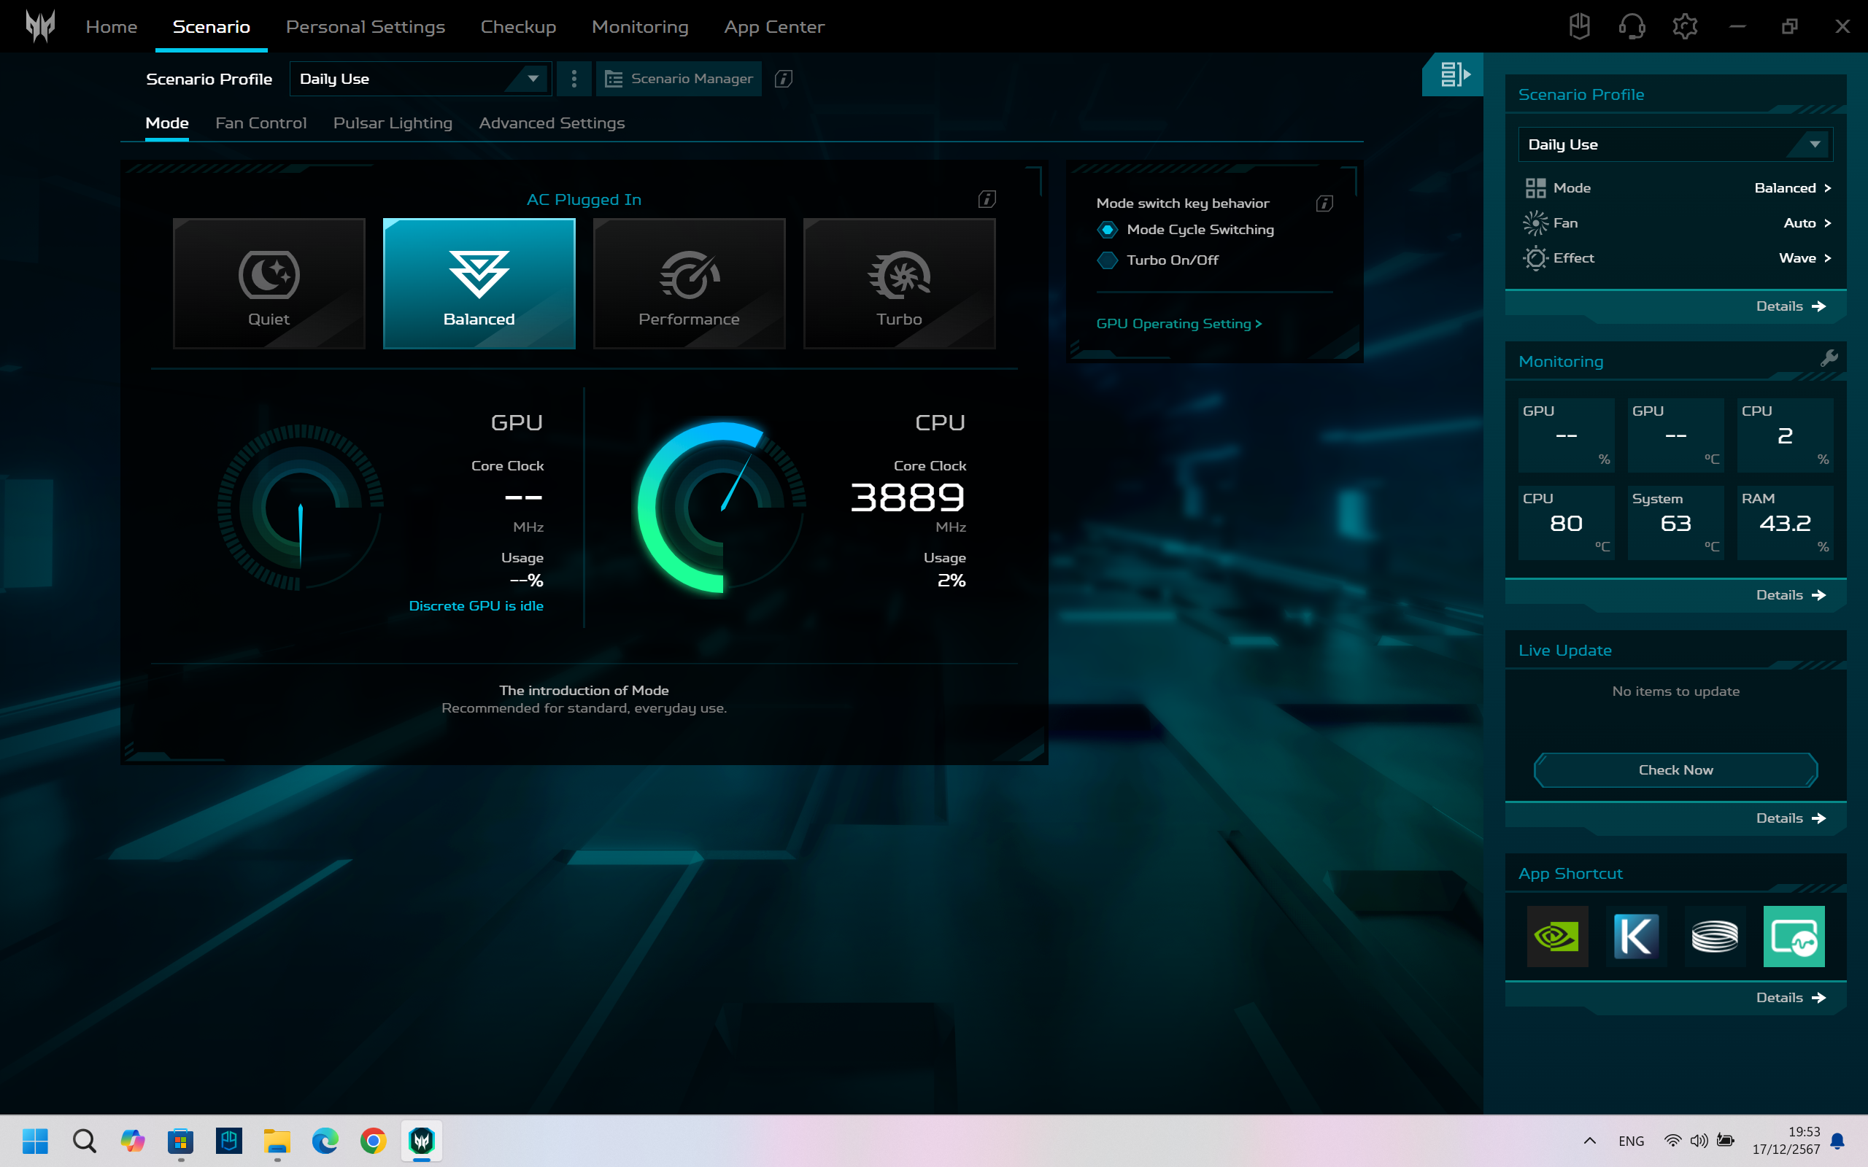Open GPU Operating Setting link
This screenshot has width=1868, height=1167.
click(x=1178, y=324)
